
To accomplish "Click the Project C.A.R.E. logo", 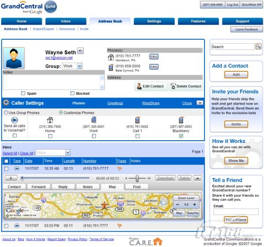I will [146, 241].
